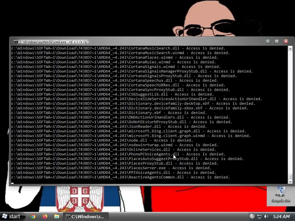Click the cmd.exe window title text
The width and height of the screenshot is (295, 221).
[53, 42]
